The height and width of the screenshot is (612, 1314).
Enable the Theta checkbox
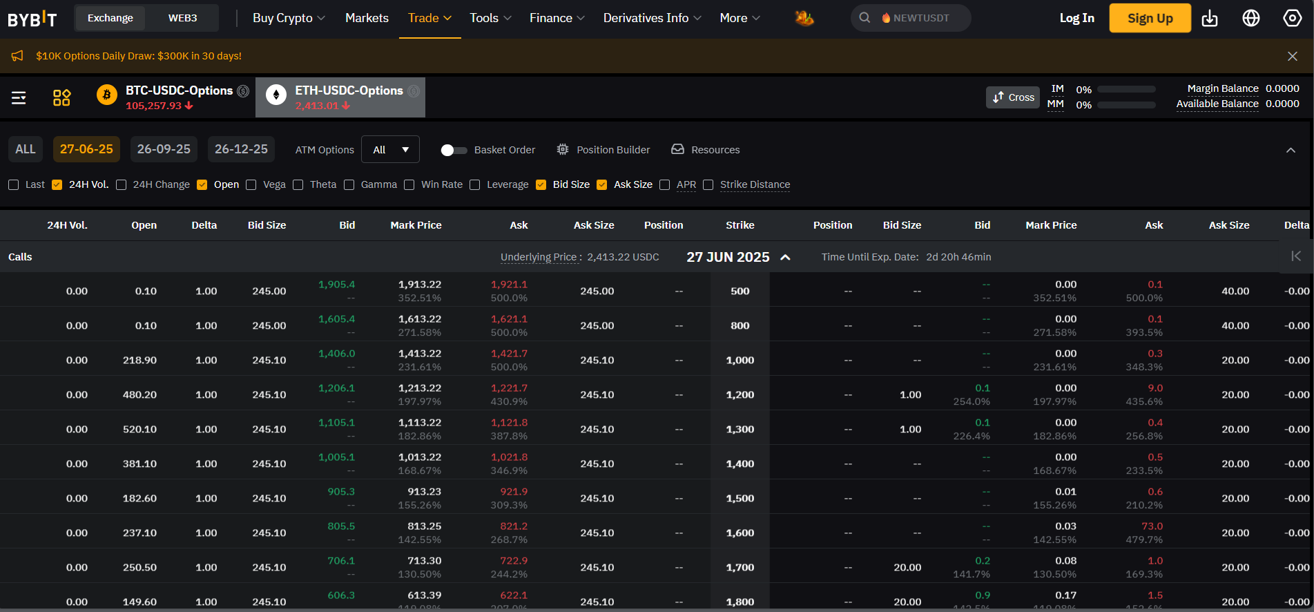(298, 184)
